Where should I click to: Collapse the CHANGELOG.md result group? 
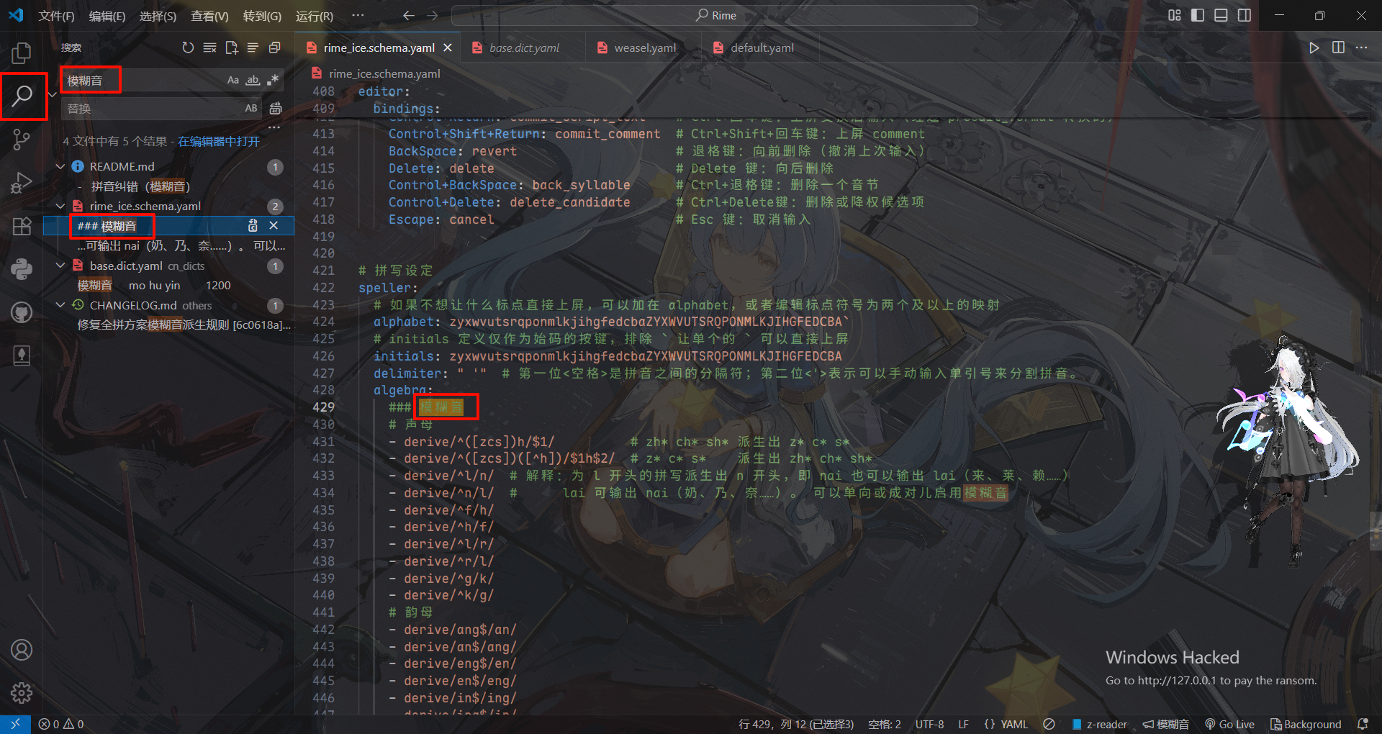pyautogui.click(x=60, y=305)
